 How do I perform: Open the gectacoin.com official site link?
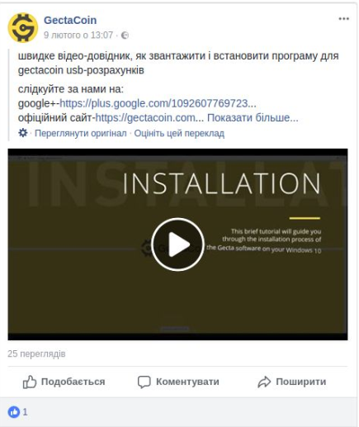pos(149,118)
